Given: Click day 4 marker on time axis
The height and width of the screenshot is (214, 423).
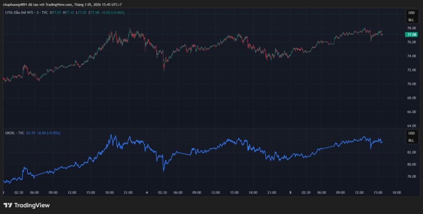Looking at the screenshot, I should (x=147, y=192).
